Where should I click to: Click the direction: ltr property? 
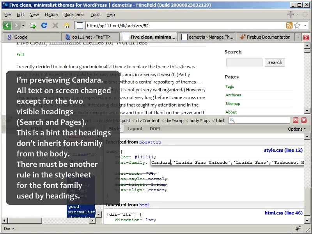pyautogui.click(x=135, y=220)
